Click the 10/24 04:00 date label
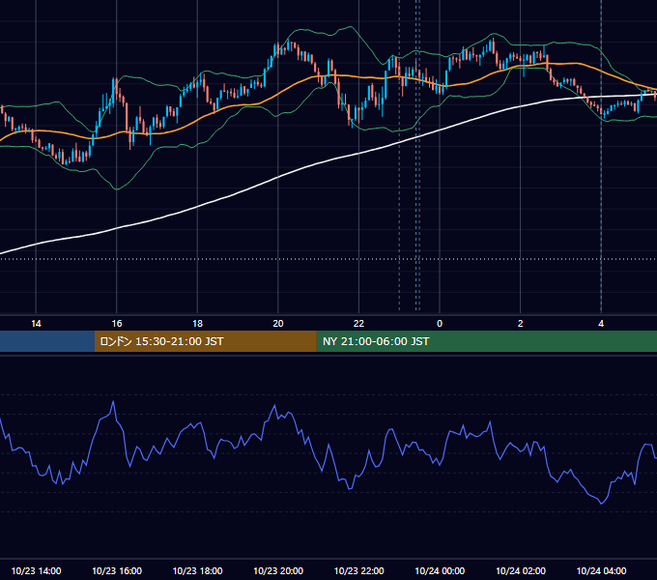 point(601,570)
